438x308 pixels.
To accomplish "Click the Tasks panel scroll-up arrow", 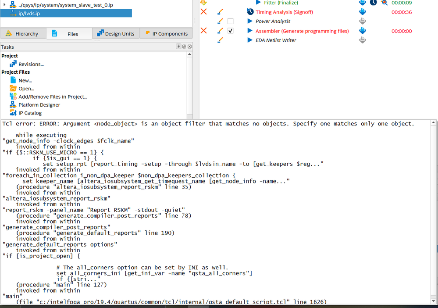I will pos(190,54).
